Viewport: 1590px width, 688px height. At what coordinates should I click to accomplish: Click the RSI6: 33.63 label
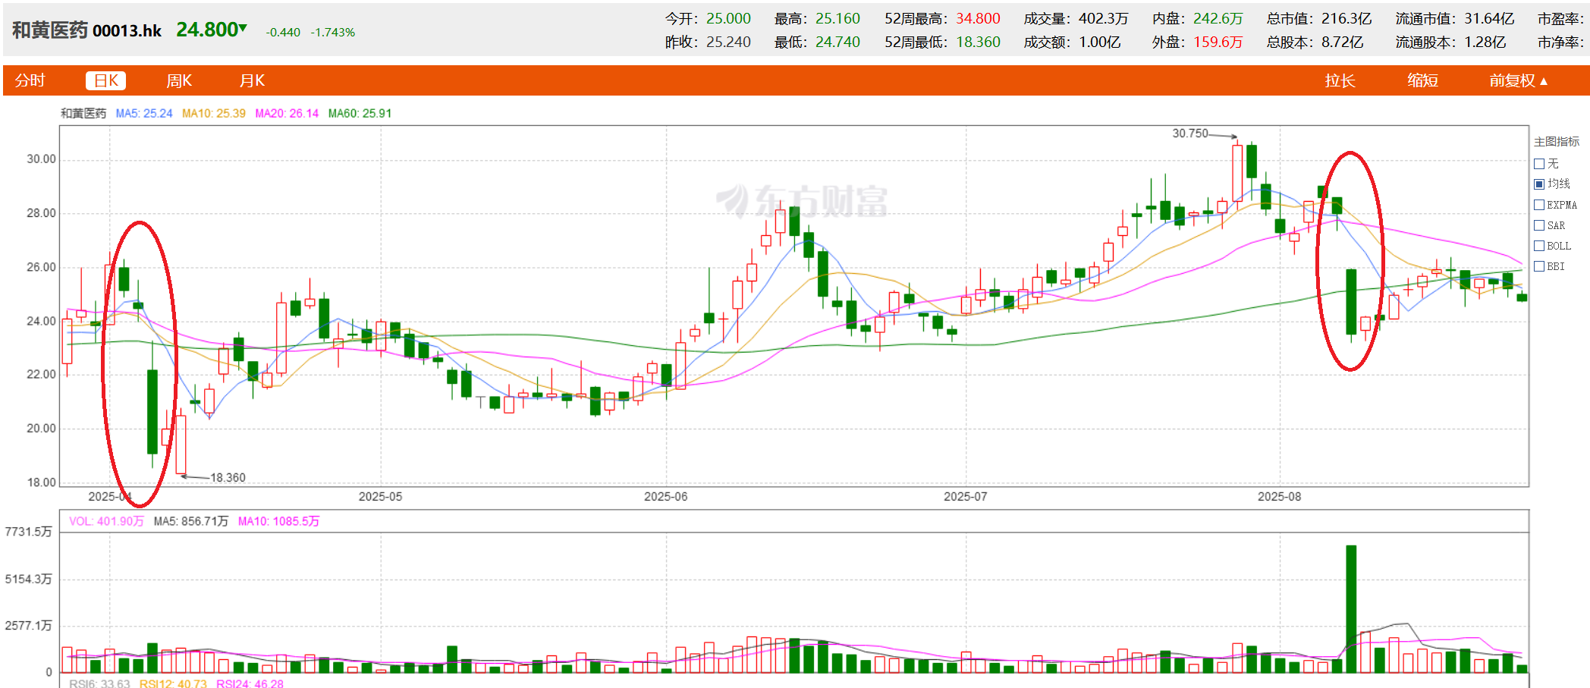(x=99, y=683)
